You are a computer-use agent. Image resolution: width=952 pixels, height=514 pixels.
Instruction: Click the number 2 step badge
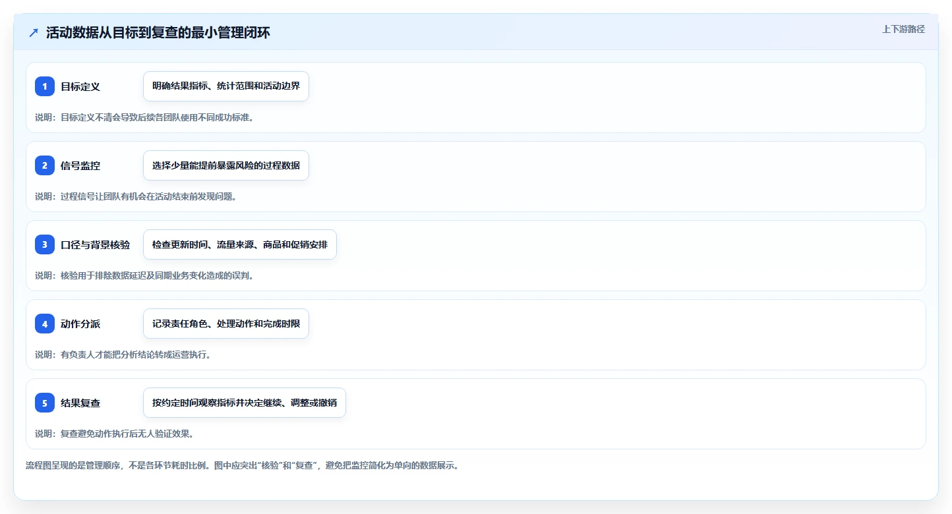pyautogui.click(x=45, y=165)
